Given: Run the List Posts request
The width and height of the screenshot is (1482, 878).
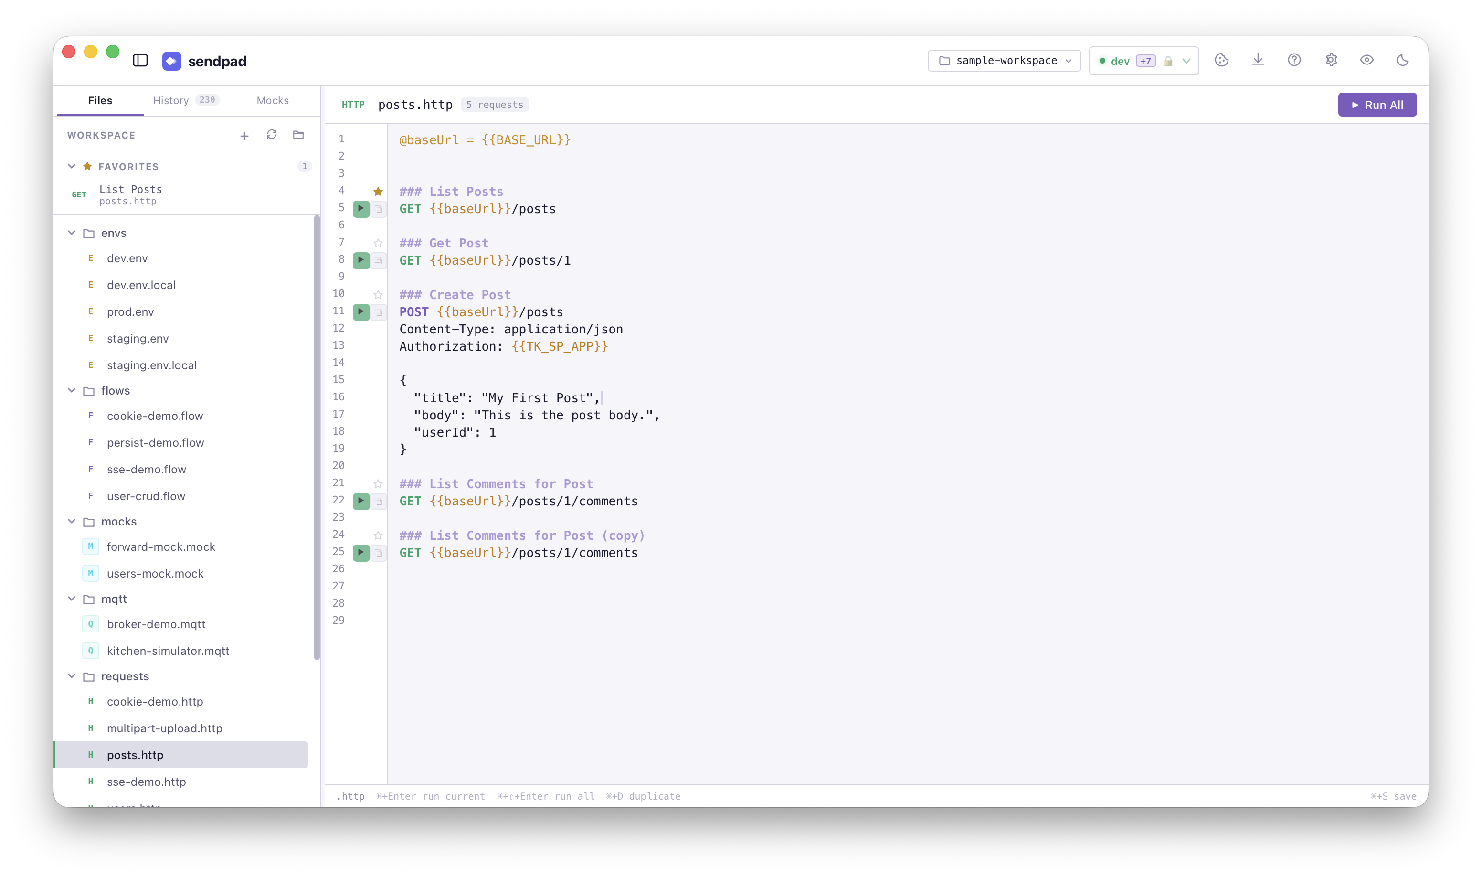Looking at the screenshot, I should (361, 209).
